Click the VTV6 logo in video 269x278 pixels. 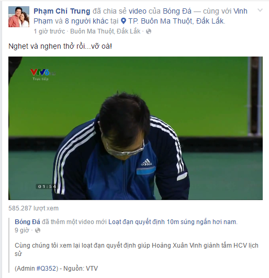pyautogui.click(x=42, y=74)
